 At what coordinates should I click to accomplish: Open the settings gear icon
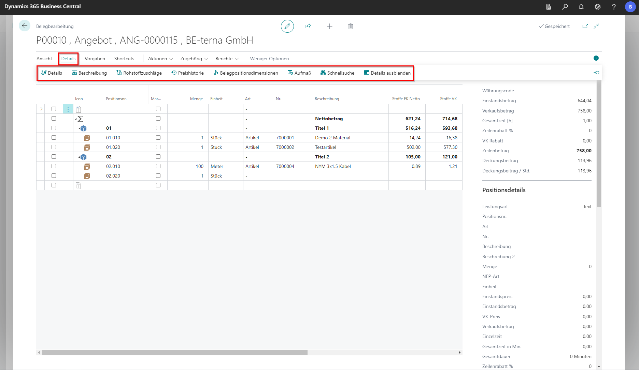click(598, 7)
